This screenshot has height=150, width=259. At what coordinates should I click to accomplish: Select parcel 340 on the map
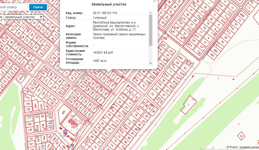point(125,128)
